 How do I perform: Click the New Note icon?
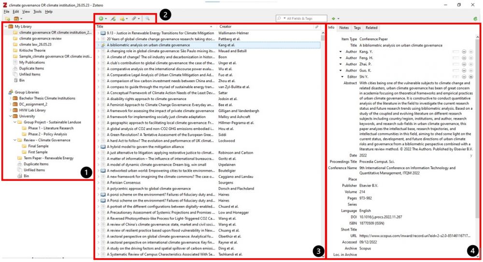123,19
